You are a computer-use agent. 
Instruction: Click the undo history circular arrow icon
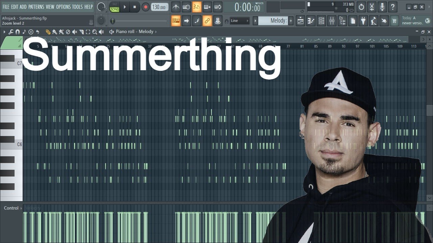click(x=361, y=7)
